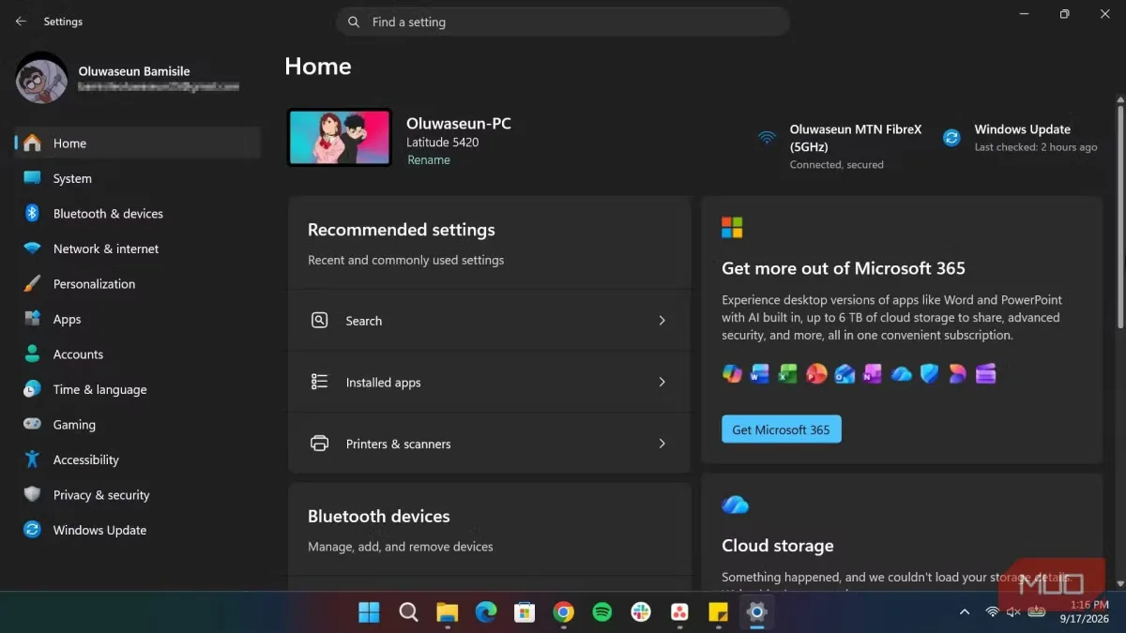
Task: Open the Search recommended setting row
Action: [x=490, y=321]
